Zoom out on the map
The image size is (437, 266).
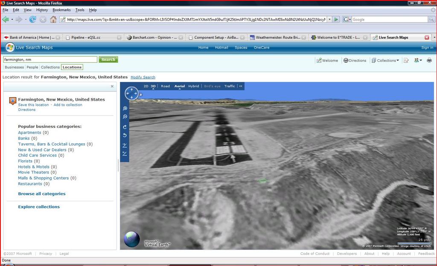point(125,117)
